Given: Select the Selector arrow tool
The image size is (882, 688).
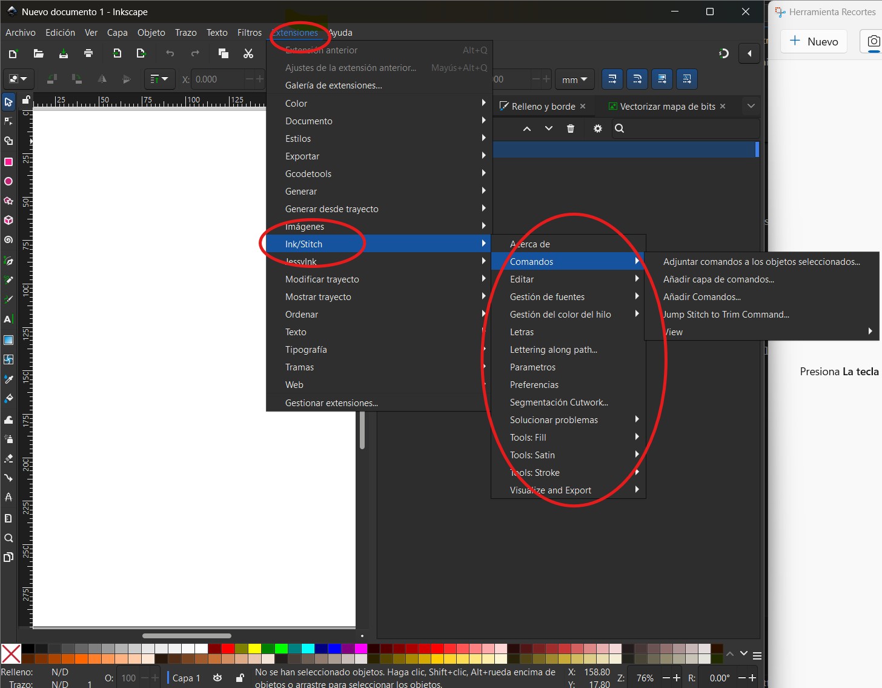Looking at the screenshot, I should (8, 102).
